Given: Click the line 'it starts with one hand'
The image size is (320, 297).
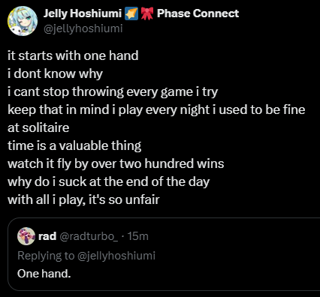Looking at the screenshot, I should tap(73, 55).
